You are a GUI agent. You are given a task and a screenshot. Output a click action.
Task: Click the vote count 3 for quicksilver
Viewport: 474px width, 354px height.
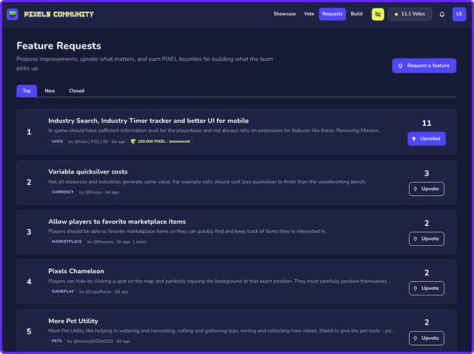426,174
